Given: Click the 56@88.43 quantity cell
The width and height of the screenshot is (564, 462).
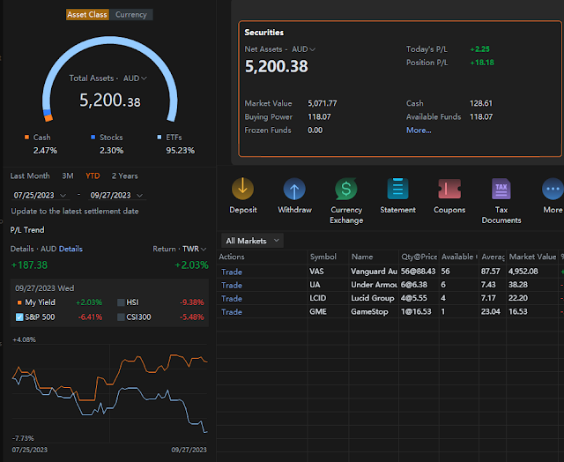Looking at the screenshot, I should click(x=418, y=272).
